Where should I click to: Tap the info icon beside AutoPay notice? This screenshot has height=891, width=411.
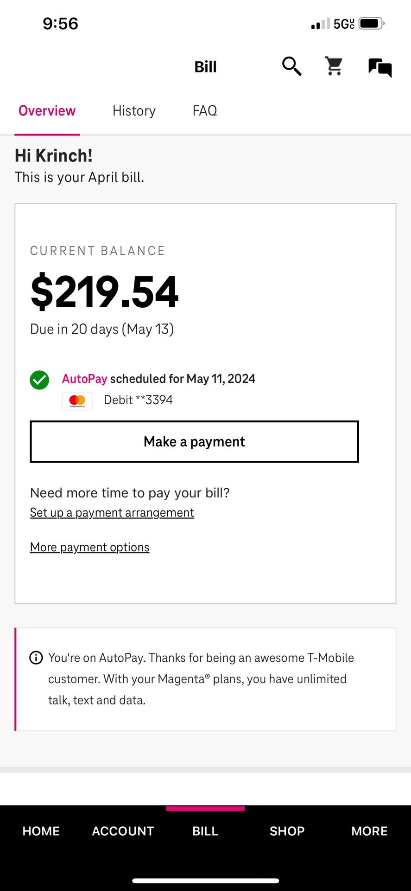tap(36, 658)
